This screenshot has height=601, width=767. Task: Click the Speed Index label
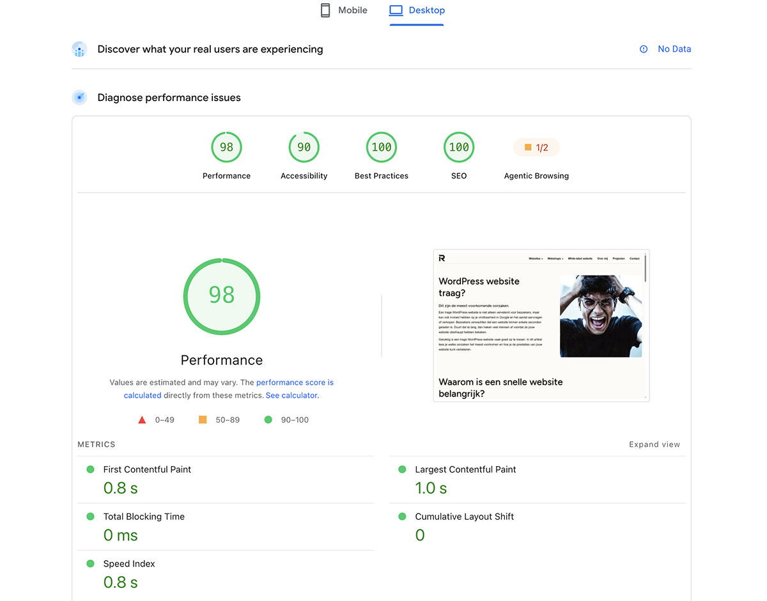pyautogui.click(x=129, y=564)
